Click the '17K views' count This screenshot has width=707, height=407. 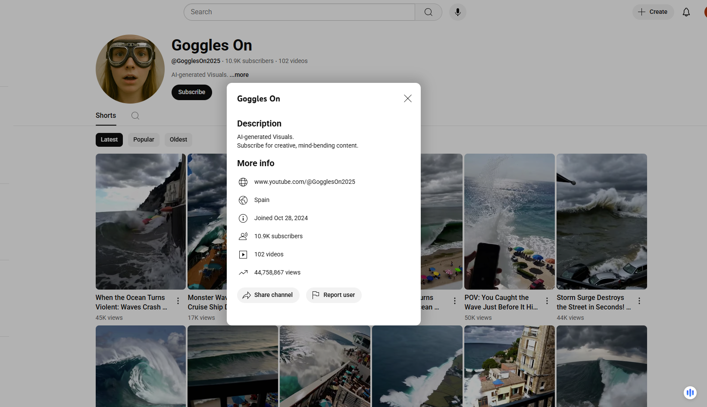point(201,318)
